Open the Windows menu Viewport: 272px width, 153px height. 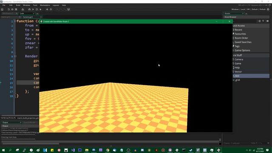pyautogui.click(x=26, y=5)
